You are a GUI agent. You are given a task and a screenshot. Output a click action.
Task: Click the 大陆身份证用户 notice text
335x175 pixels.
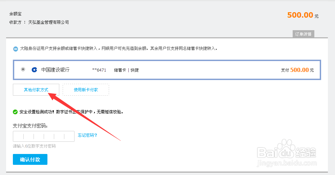119,48
